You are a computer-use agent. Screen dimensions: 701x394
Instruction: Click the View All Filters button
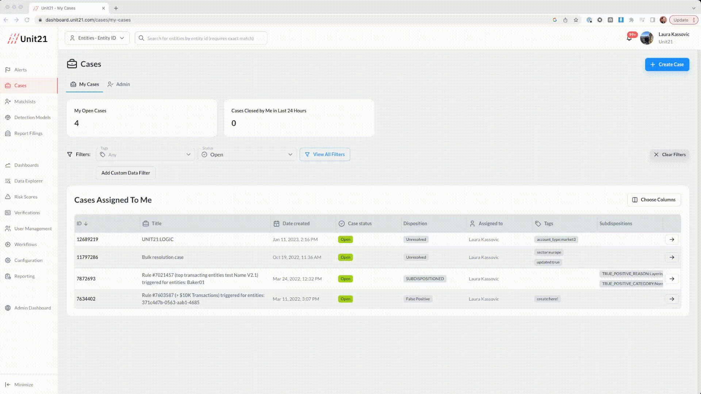pos(325,154)
